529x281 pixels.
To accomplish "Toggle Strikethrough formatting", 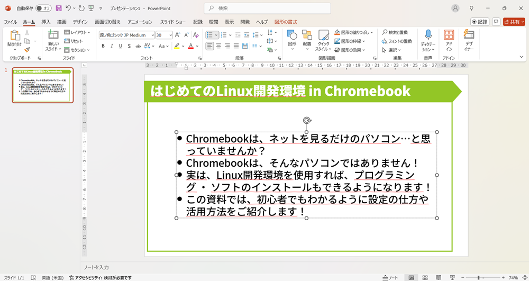I will 138,46.
